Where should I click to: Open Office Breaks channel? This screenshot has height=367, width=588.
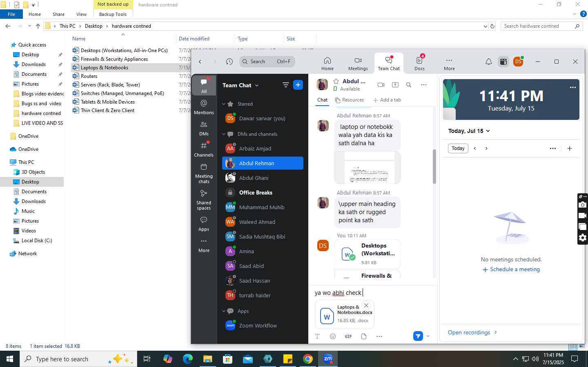[263, 193]
